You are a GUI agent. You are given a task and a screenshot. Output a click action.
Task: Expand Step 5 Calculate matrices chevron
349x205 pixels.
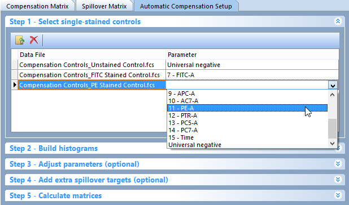pos(338,195)
